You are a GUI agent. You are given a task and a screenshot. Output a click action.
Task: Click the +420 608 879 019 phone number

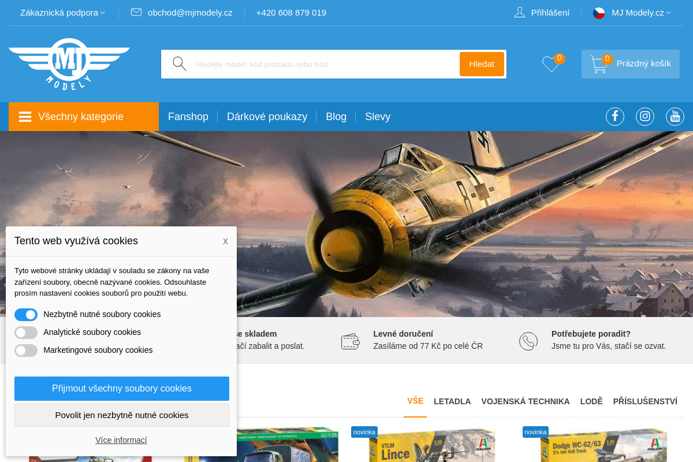[291, 13]
